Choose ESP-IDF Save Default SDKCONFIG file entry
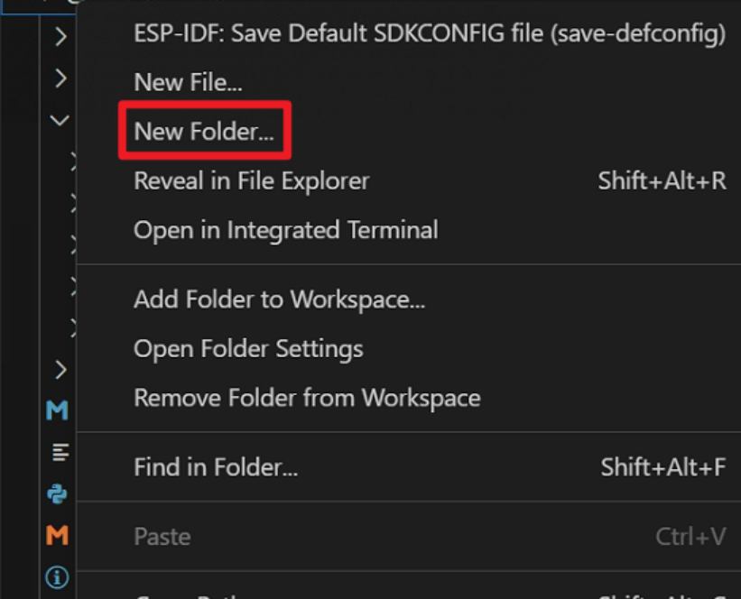This screenshot has height=599, width=741. [x=430, y=33]
